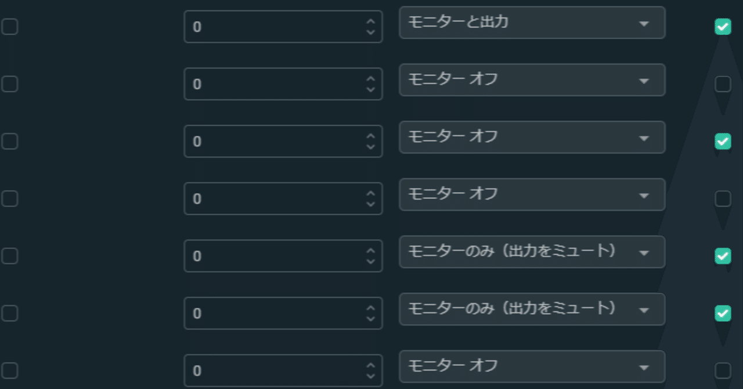Uncheck the right checkbox in the sixth row
The image size is (743, 389).
coord(723,313)
